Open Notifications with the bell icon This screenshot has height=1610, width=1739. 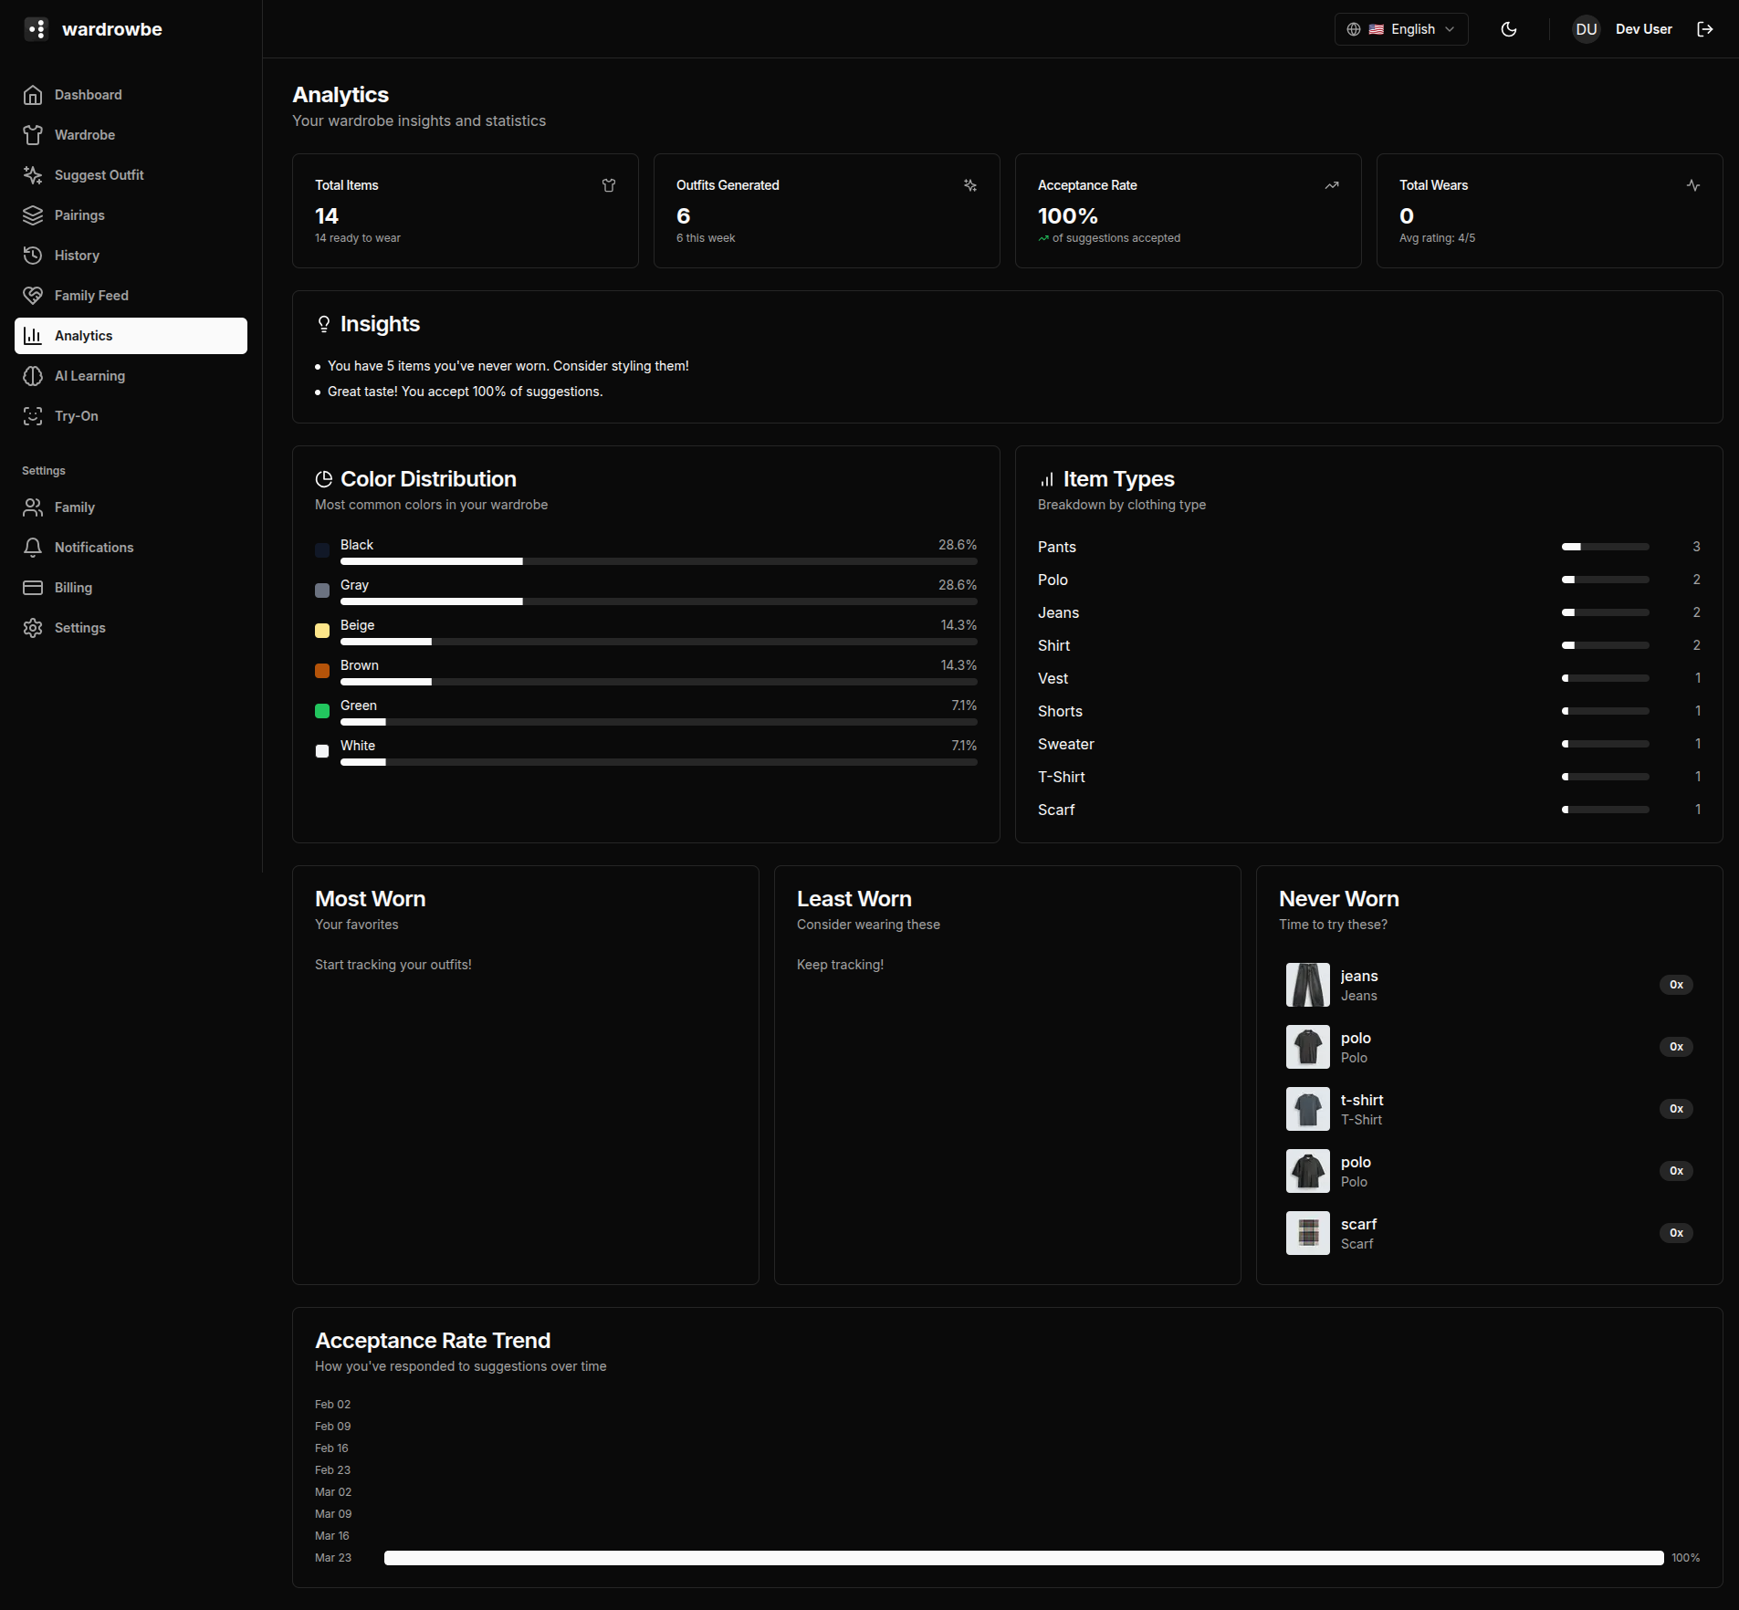[33, 547]
